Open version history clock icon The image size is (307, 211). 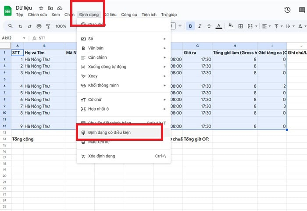coord(288,10)
